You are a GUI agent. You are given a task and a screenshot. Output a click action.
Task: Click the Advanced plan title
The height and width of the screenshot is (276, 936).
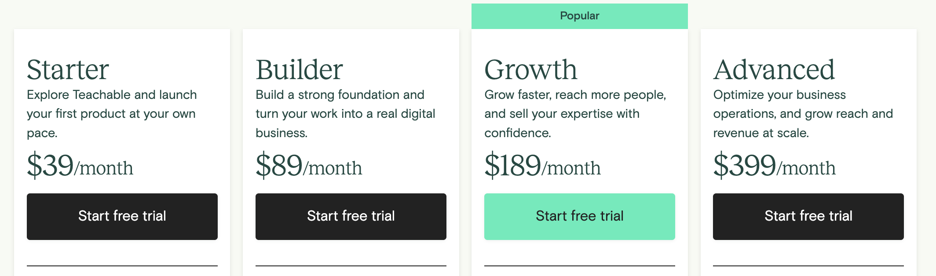click(x=774, y=69)
